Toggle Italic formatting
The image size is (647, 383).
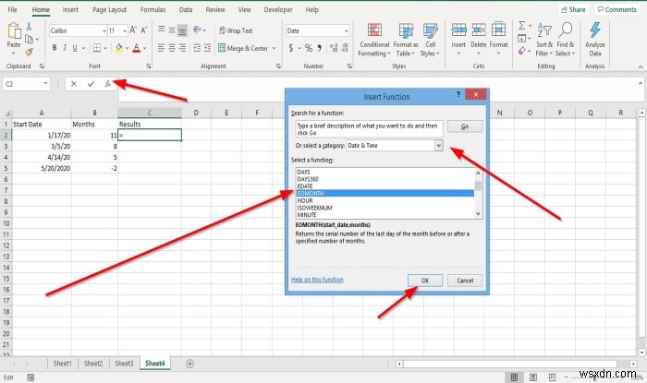[x=65, y=48]
